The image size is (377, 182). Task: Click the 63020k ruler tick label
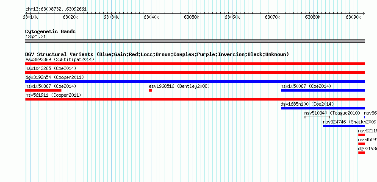point(70,17)
